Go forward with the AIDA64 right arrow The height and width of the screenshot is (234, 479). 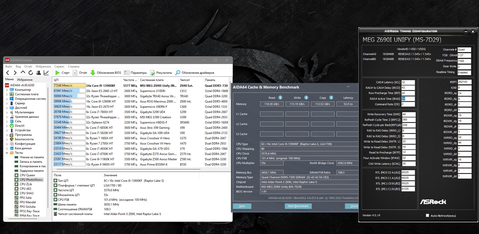[x=15, y=73]
